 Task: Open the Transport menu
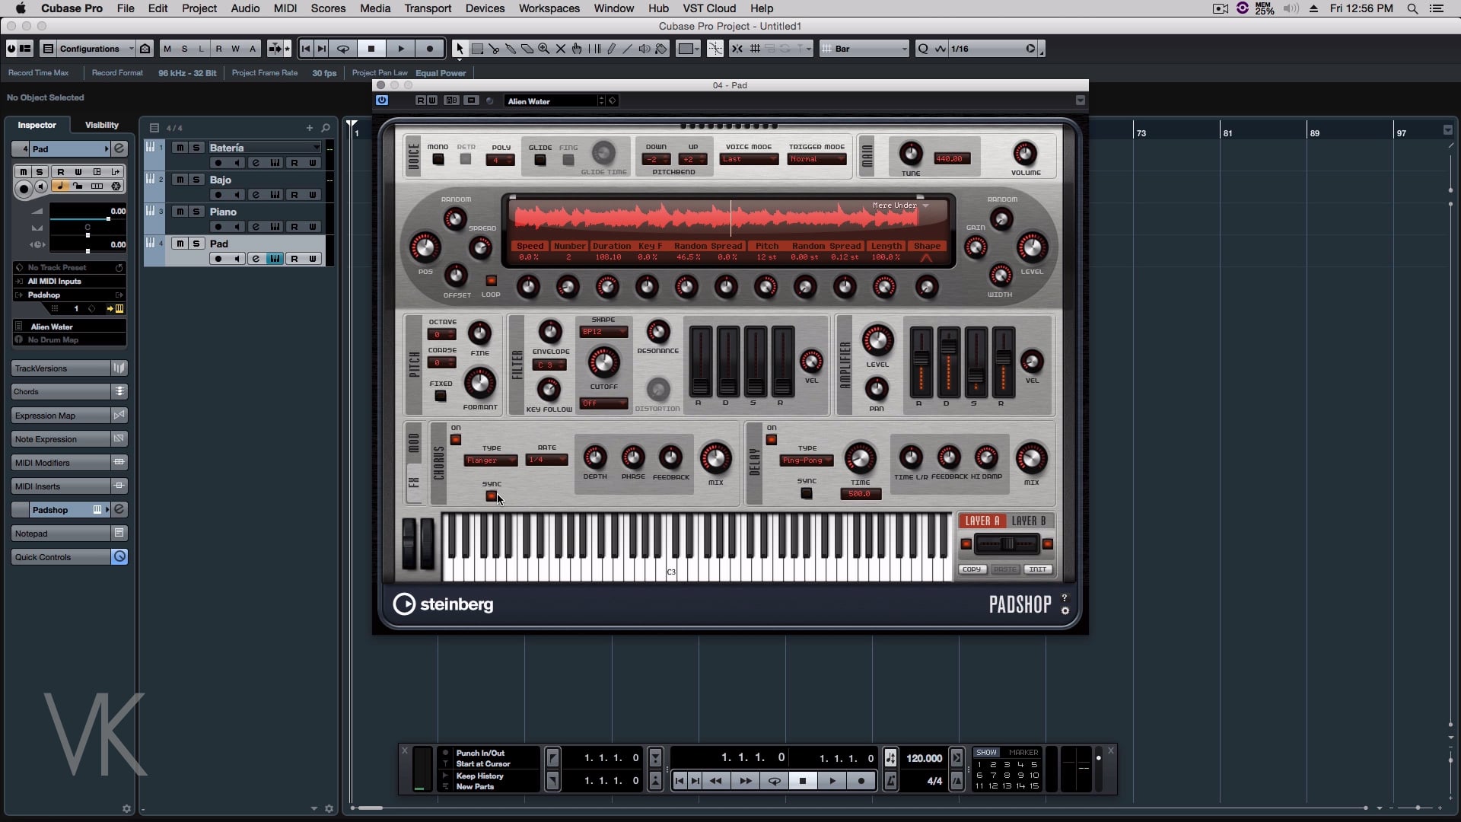click(428, 8)
